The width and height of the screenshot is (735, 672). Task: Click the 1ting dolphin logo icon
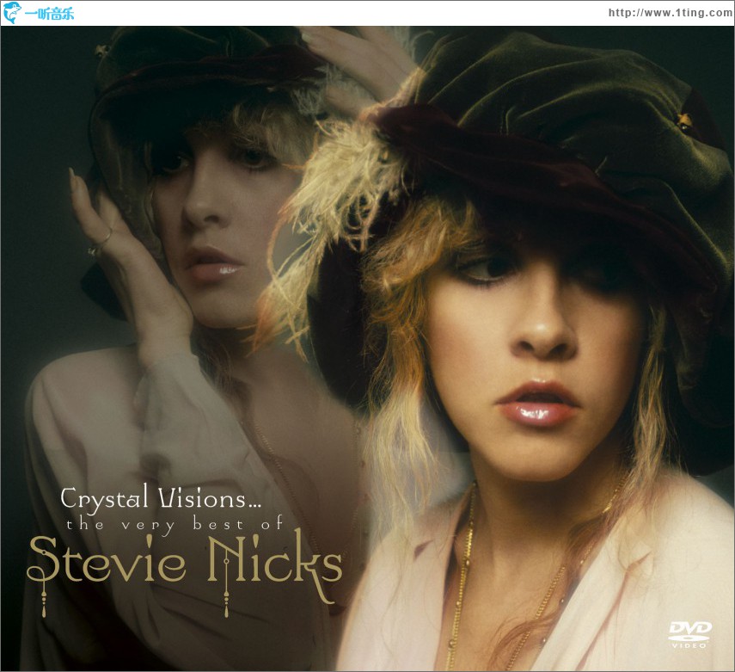[x=12, y=12]
